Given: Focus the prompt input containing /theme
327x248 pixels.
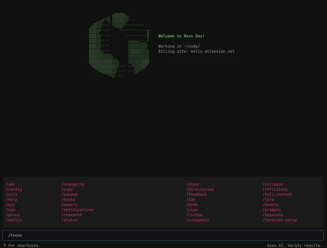Looking at the screenshot, I should pyautogui.click(x=163, y=235).
